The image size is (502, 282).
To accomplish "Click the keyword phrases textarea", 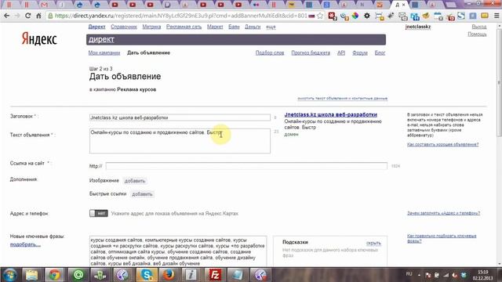I will [178, 251].
